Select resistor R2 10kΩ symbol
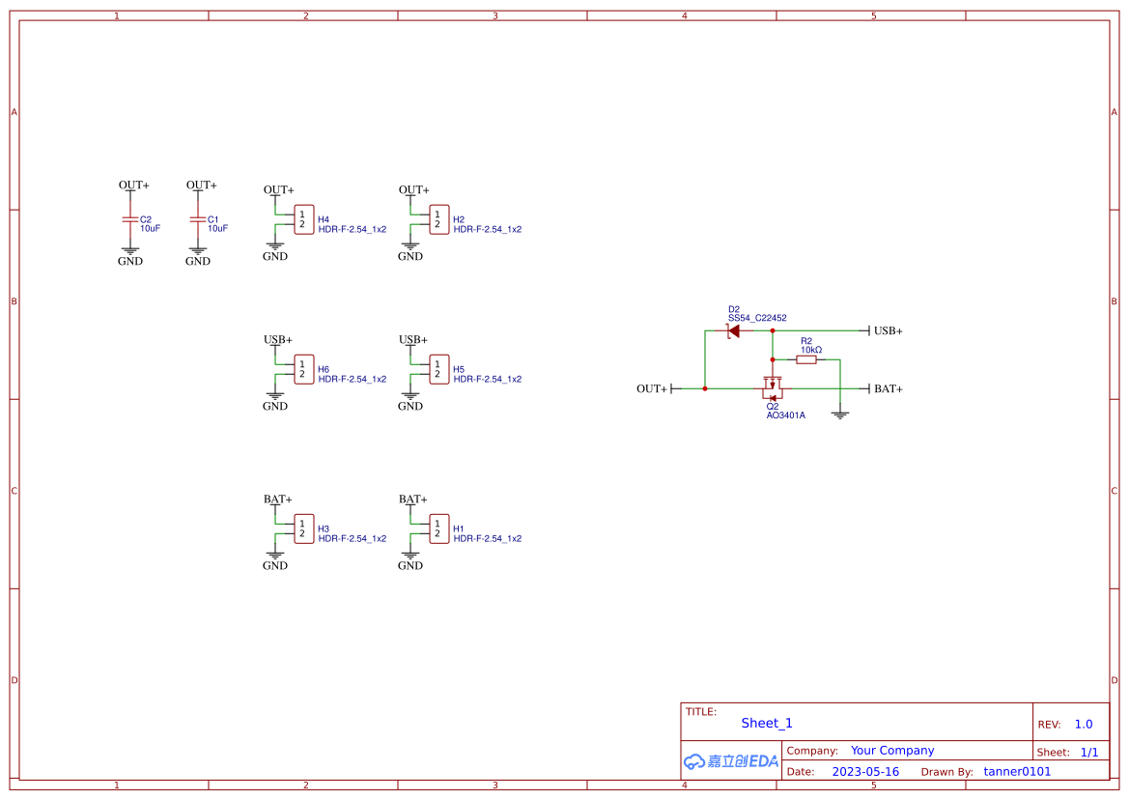 coord(807,357)
